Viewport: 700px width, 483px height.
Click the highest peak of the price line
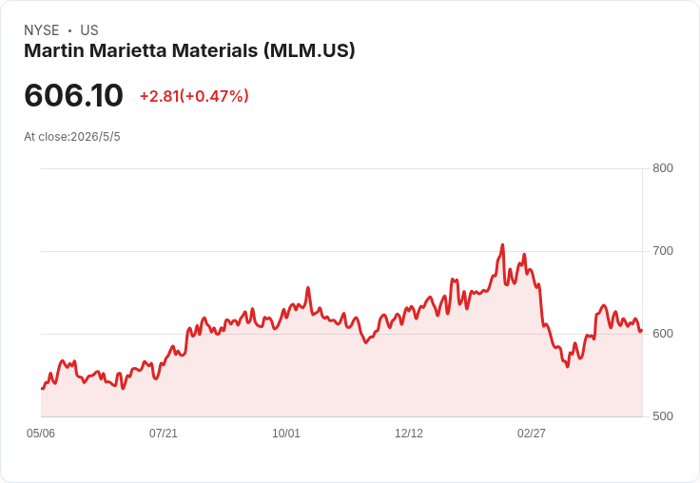click(503, 245)
